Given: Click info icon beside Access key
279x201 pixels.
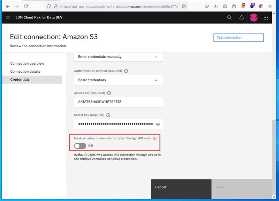Looking at the screenshot, I should click(109, 93).
